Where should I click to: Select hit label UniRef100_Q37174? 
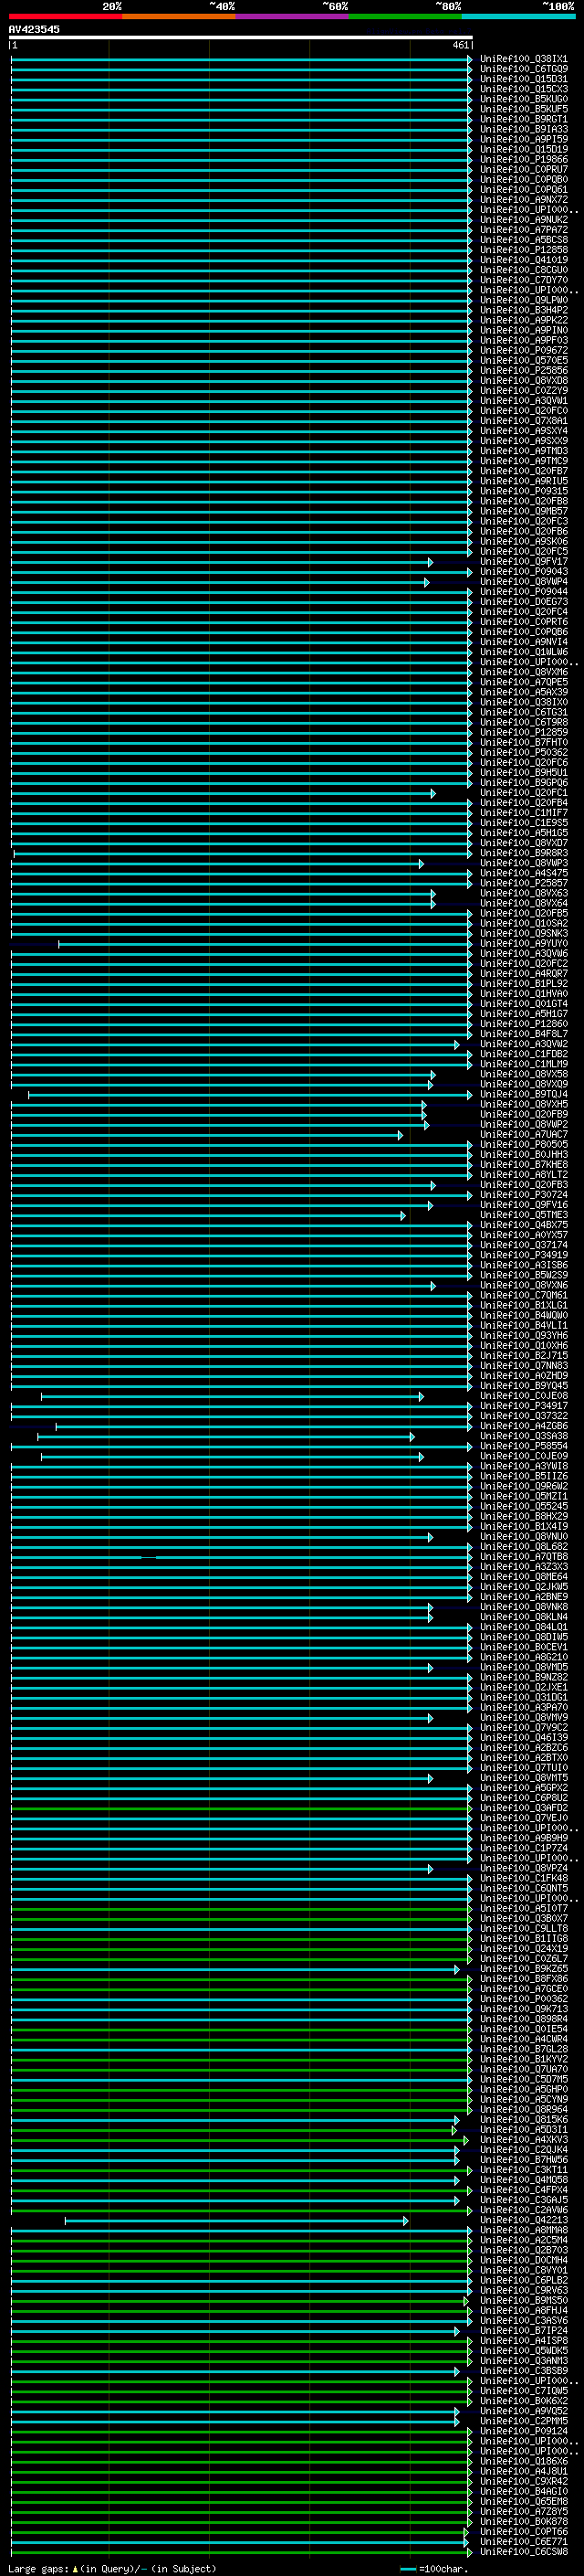[x=523, y=1245]
